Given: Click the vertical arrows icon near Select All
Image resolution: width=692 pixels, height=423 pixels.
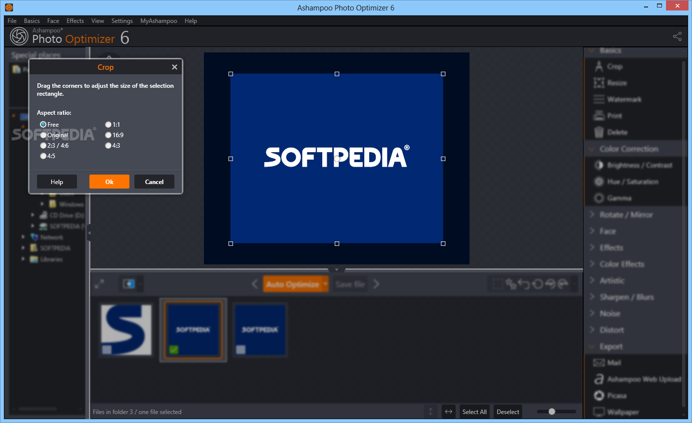Looking at the screenshot, I should 431,412.
